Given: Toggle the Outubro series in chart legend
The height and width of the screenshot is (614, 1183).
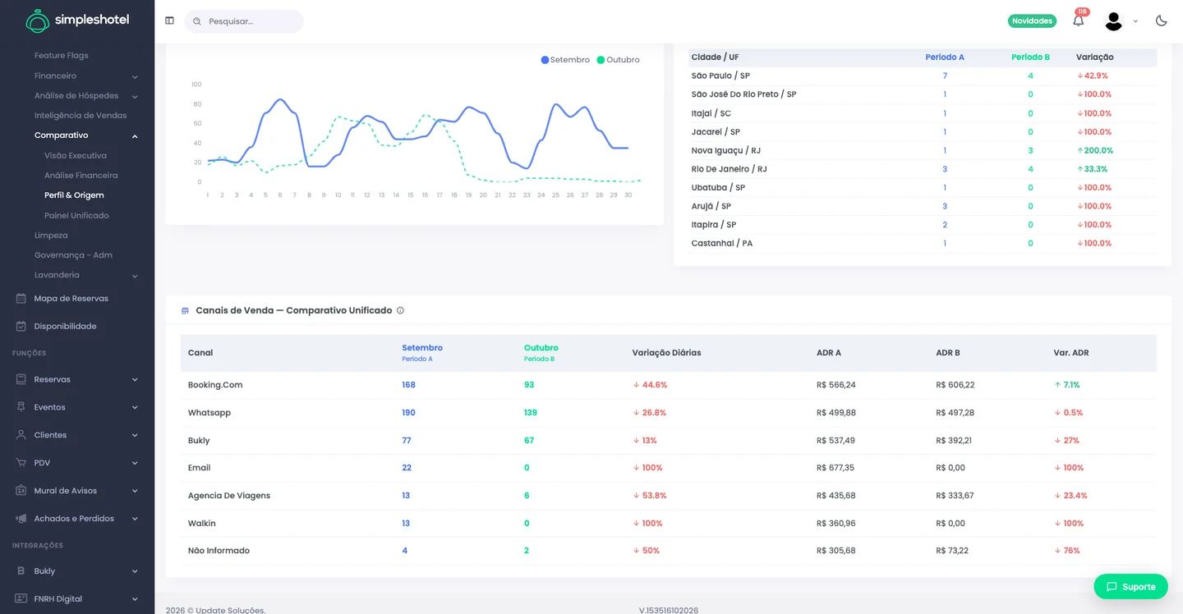Looking at the screenshot, I should 618,60.
